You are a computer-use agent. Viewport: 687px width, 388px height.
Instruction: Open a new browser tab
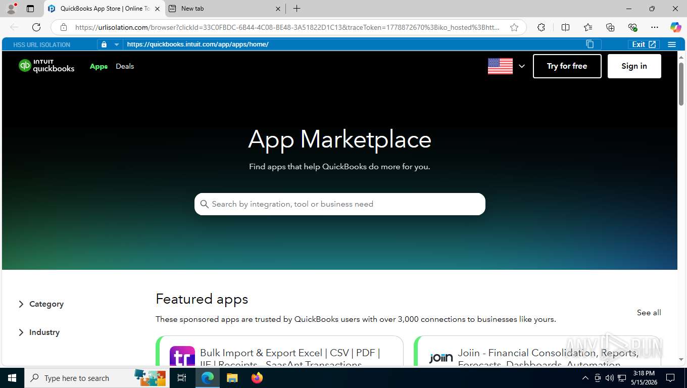(x=297, y=9)
